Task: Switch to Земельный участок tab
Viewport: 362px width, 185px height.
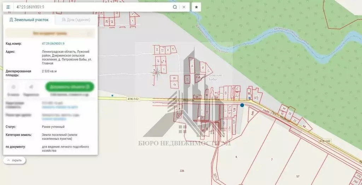Action: [x=29, y=20]
